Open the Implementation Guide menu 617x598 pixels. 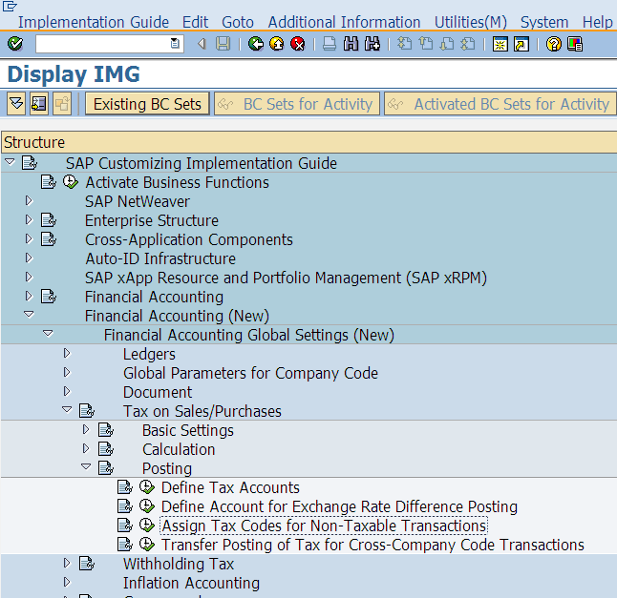94,22
